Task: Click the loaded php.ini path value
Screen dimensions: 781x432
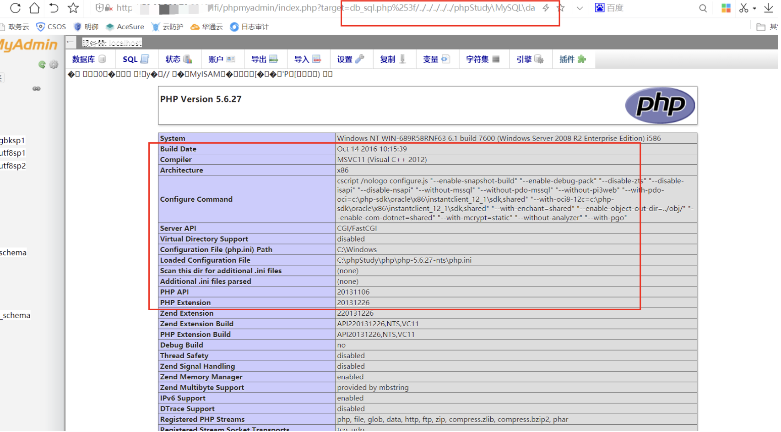Action: pos(404,260)
